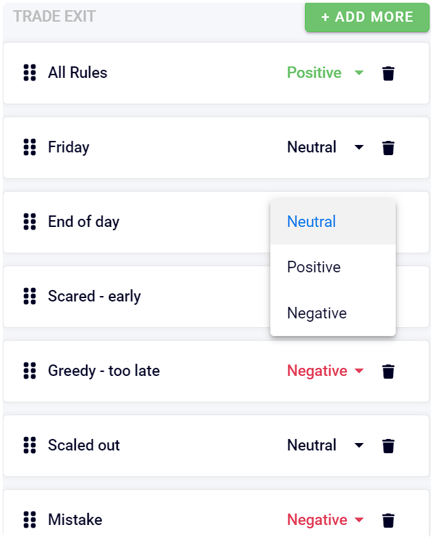Open the Positive dropdown for All Rules

pos(325,72)
